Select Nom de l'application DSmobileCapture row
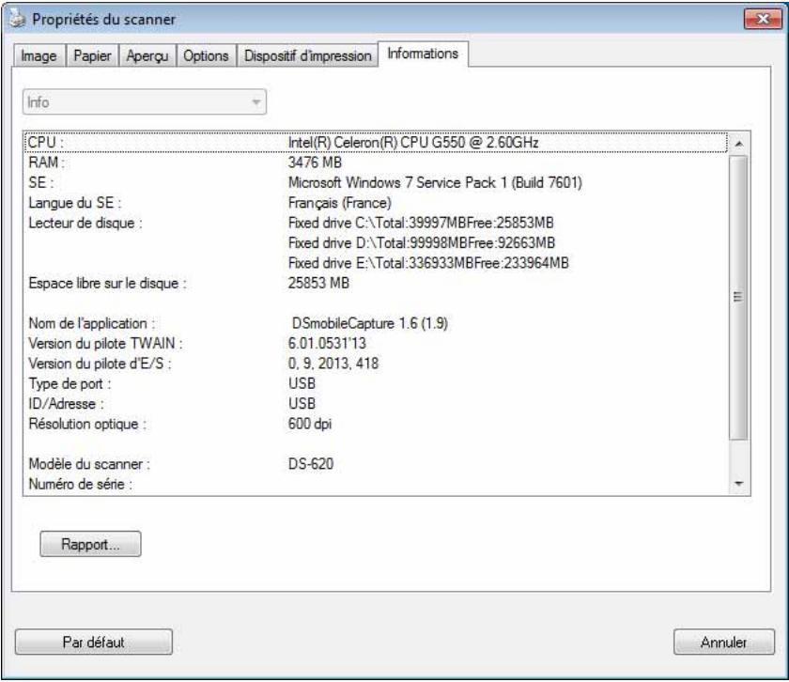 click(376, 324)
